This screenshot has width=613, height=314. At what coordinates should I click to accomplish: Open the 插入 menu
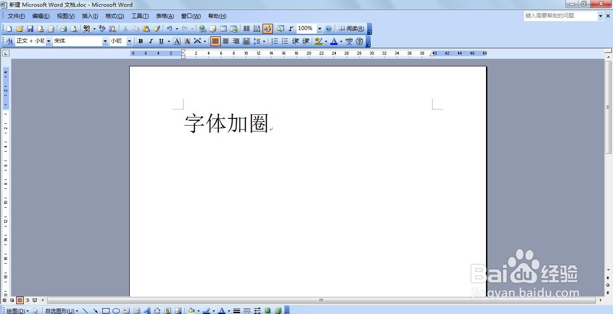click(89, 16)
